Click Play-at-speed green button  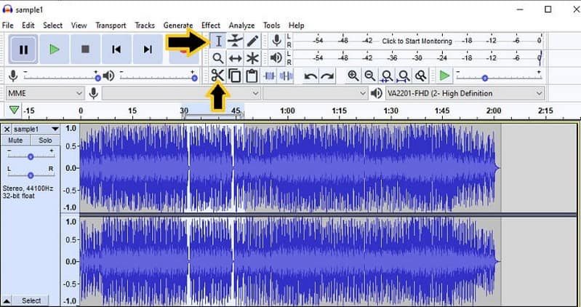click(444, 76)
